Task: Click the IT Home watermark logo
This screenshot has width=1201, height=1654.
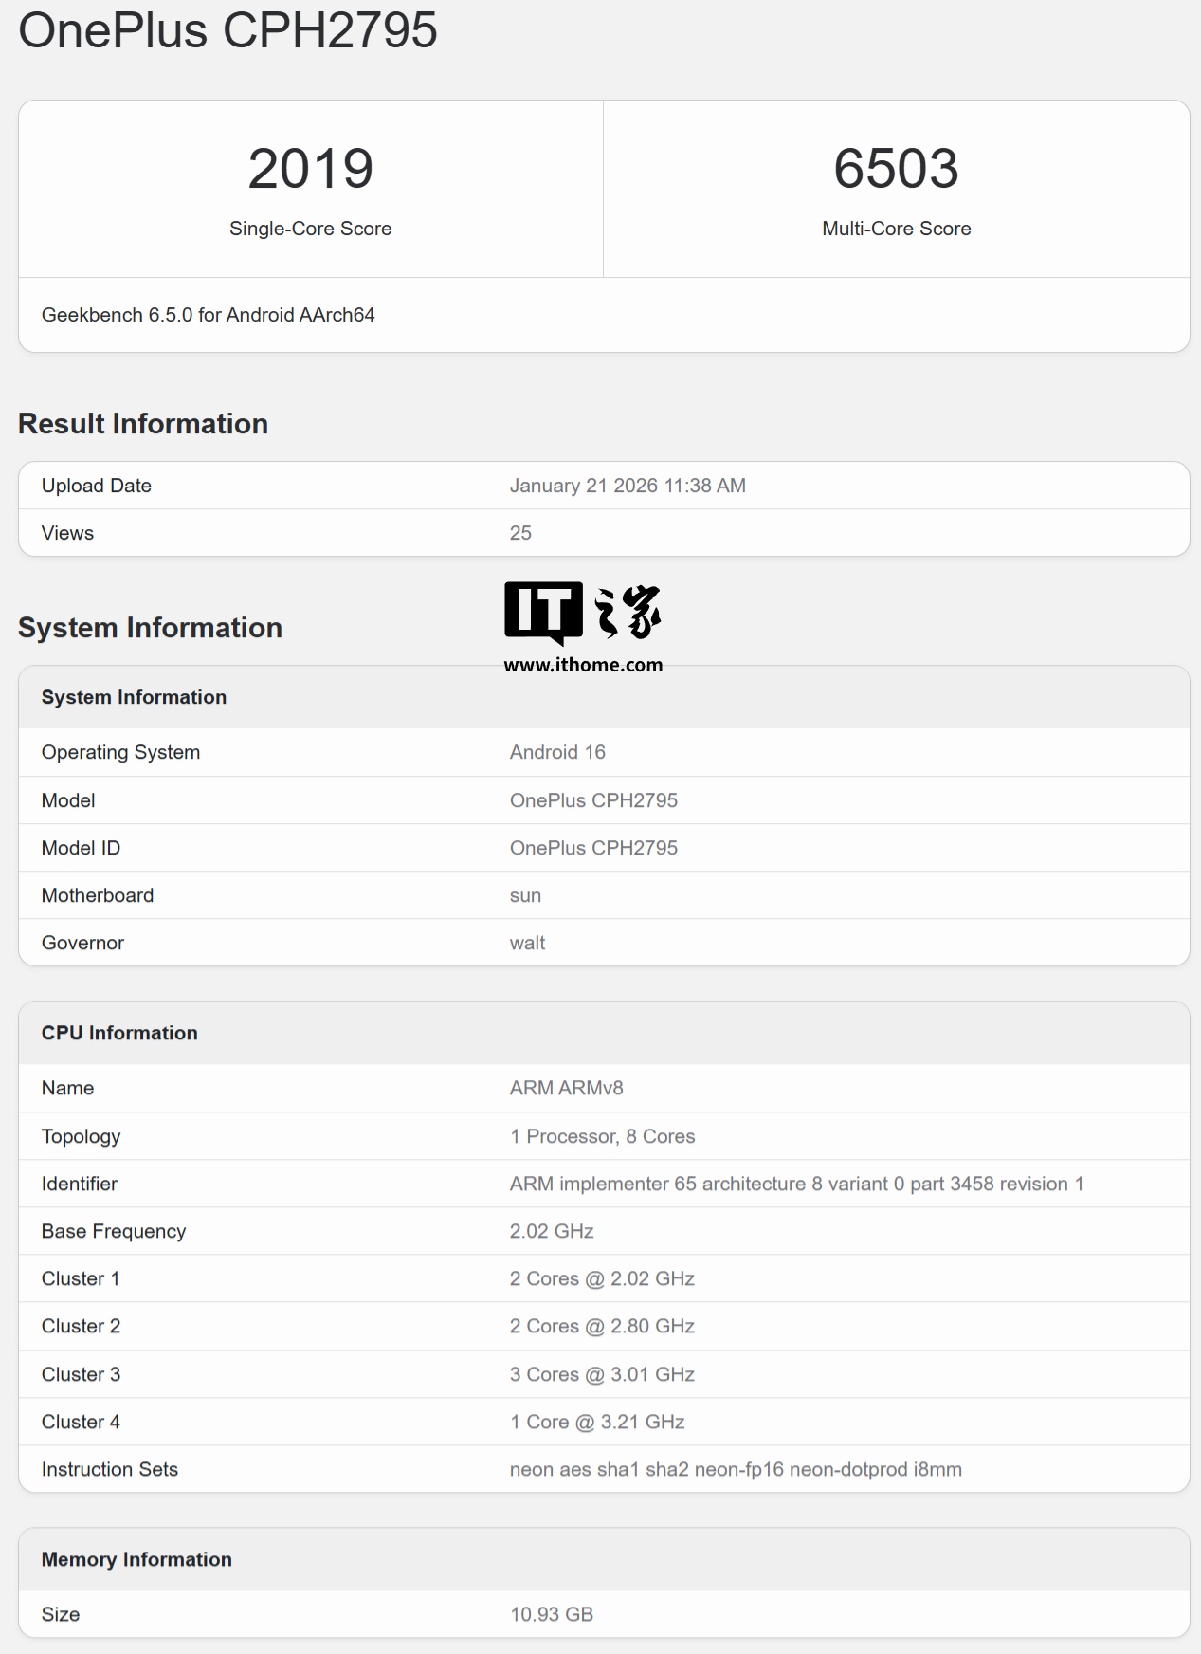Action: point(582,612)
